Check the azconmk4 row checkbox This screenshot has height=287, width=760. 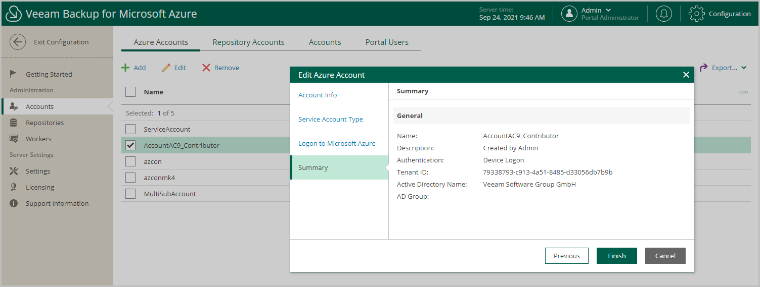[130, 178]
